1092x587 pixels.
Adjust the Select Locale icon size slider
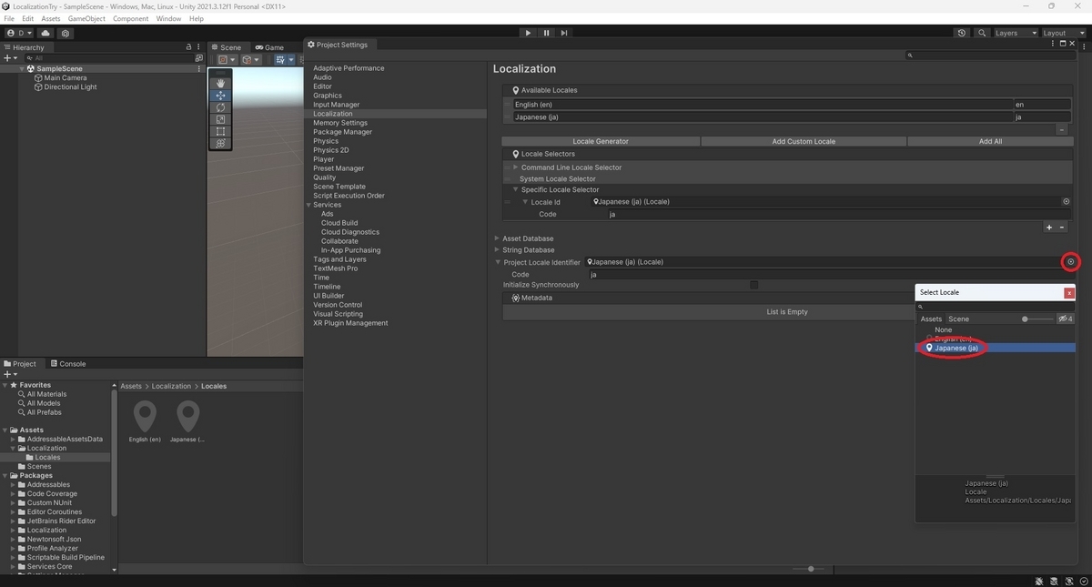point(1025,319)
